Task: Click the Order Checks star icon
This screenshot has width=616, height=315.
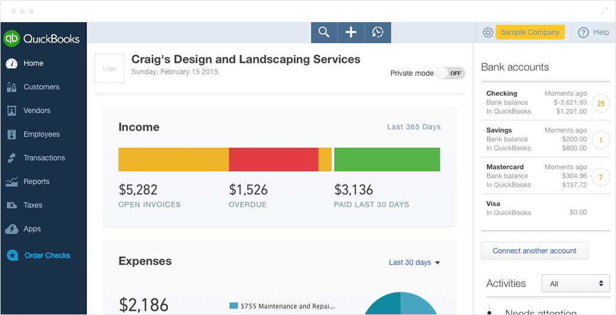Action: coord(13,255)
